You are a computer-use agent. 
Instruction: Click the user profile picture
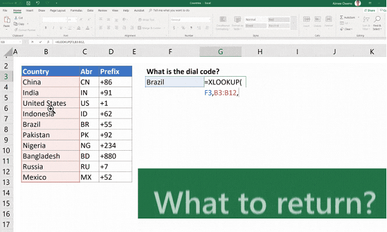tap(357, 3)
